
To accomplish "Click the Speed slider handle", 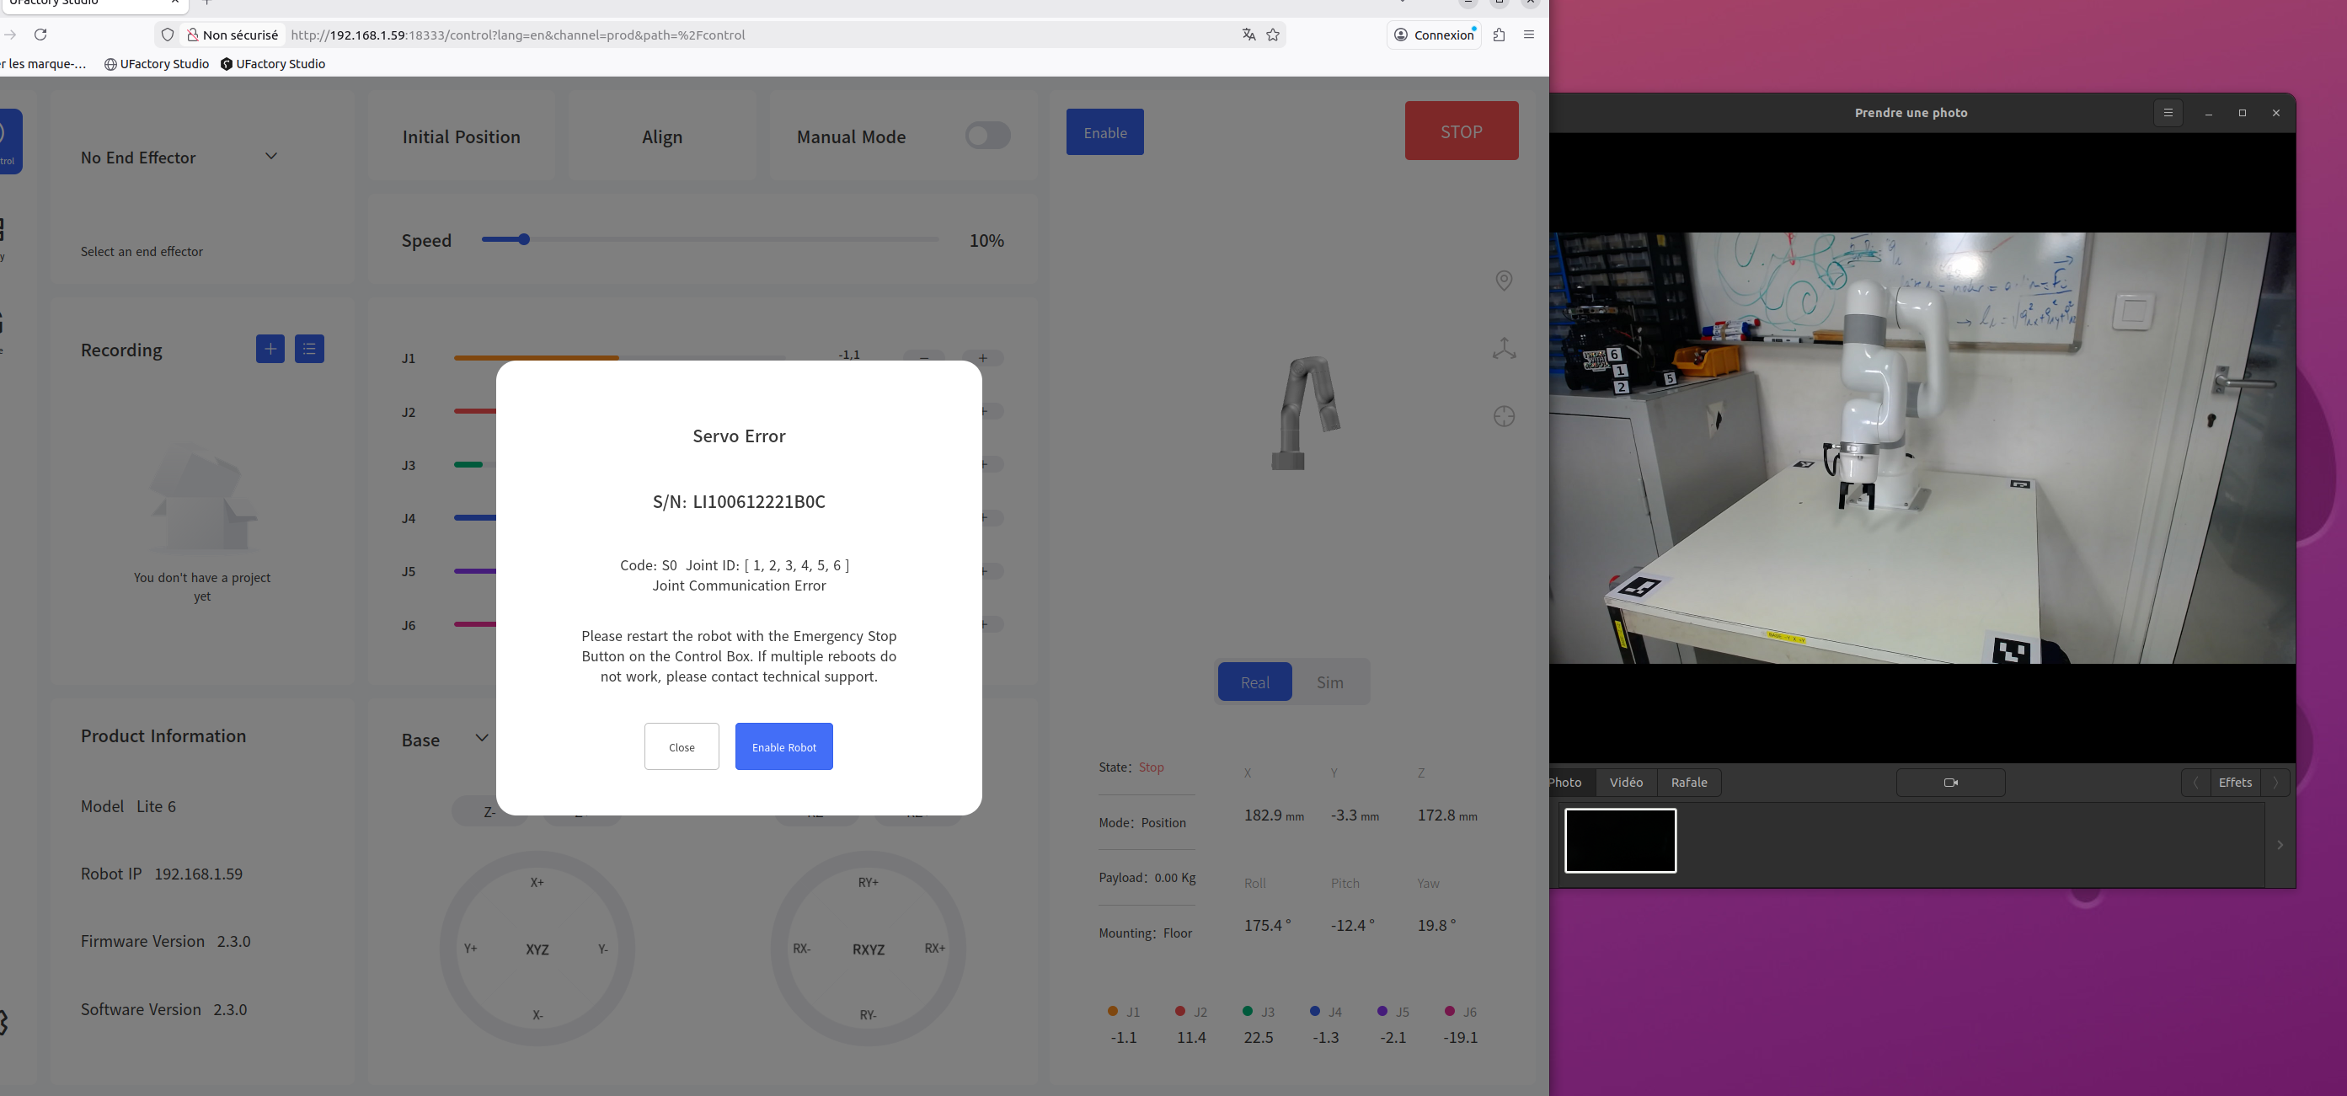I will point(524,239).
